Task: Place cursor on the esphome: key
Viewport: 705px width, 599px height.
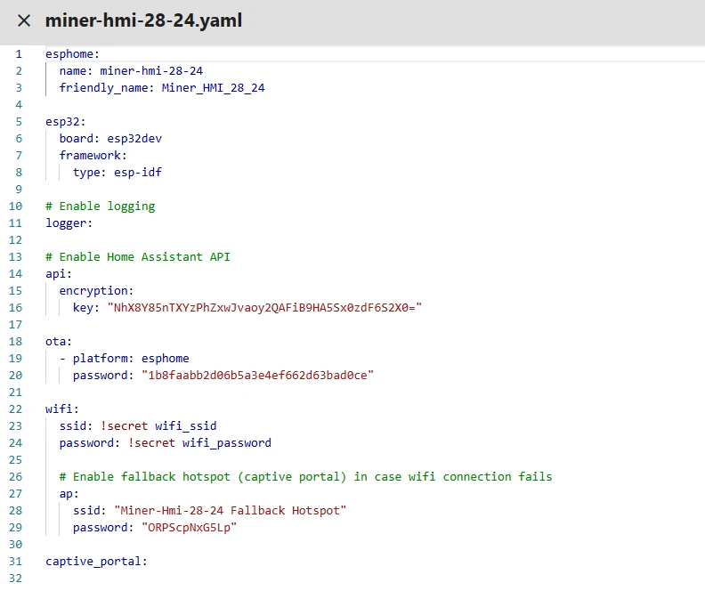Action: pyautogui.click(x=72, y=54)
